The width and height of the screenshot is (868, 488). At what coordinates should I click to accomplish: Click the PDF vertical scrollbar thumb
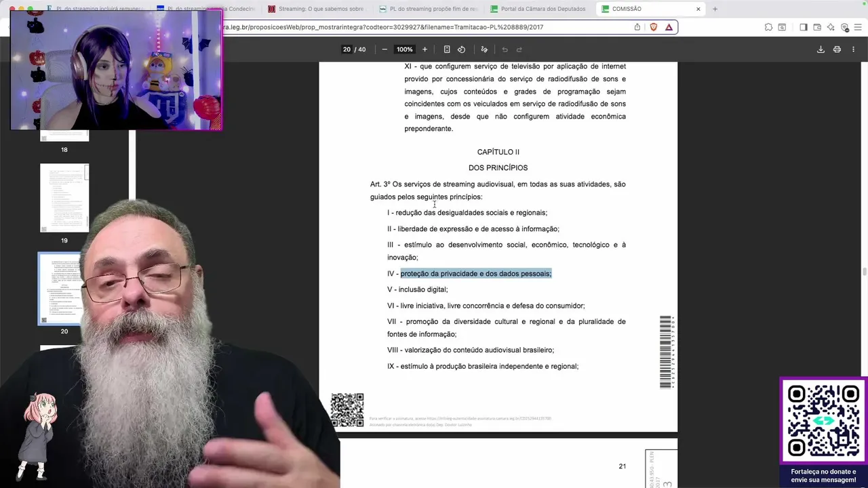coord(864,272)
